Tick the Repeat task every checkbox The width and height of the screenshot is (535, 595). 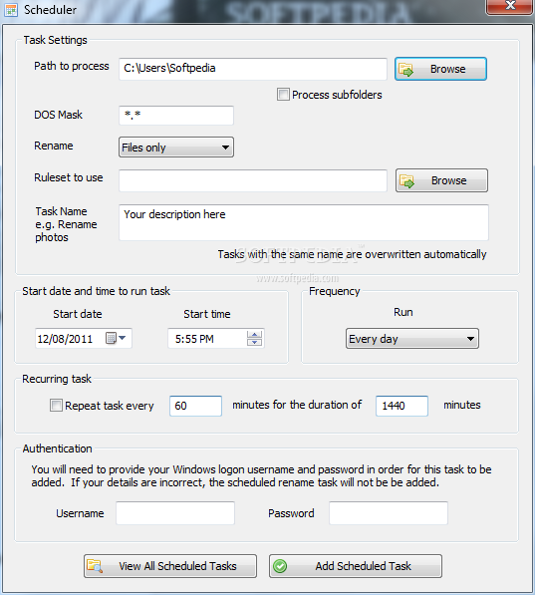pyautogui.click(x=56, y=405)
